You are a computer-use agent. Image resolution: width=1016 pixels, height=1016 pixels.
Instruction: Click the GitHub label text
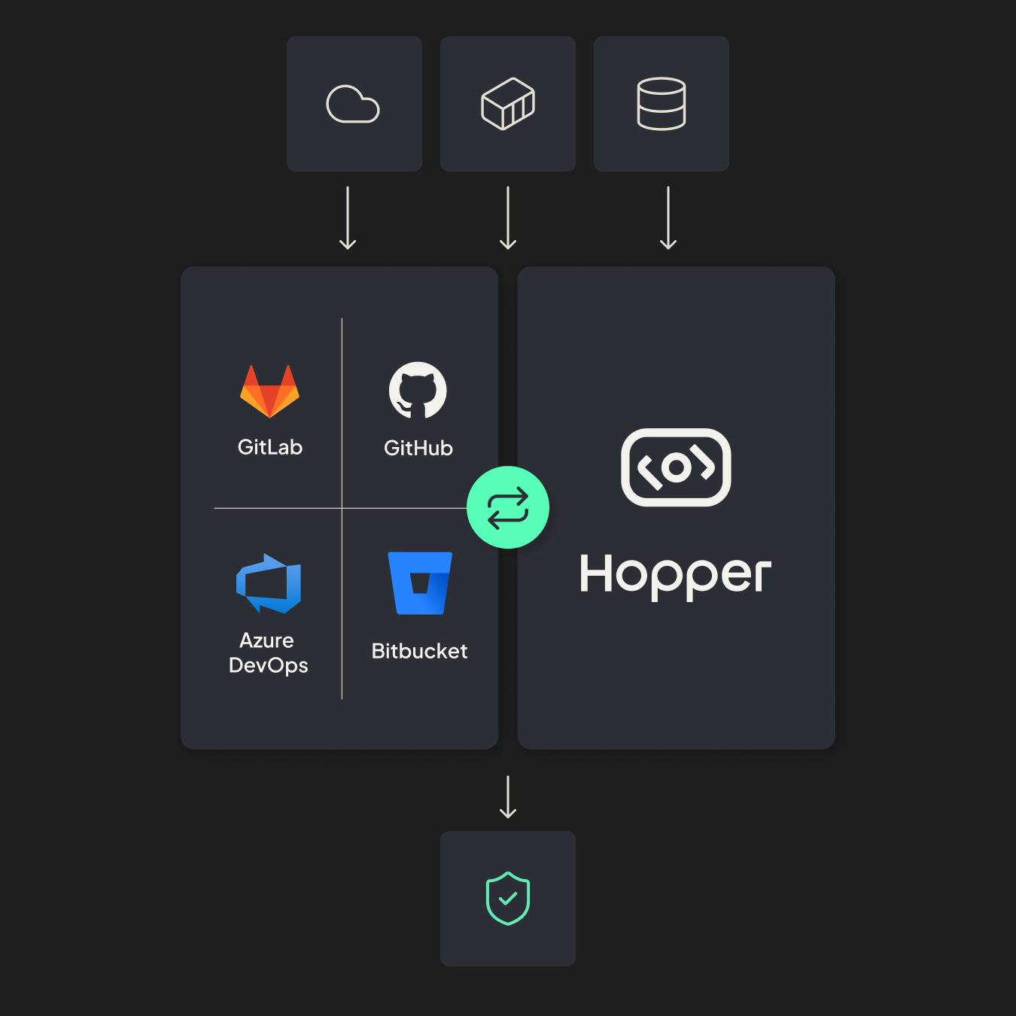coord(418,448)
